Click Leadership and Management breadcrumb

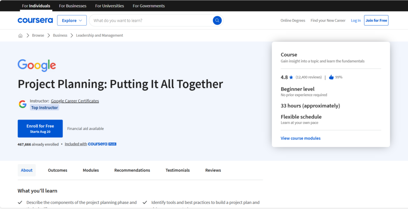click(x=100, y=35)
